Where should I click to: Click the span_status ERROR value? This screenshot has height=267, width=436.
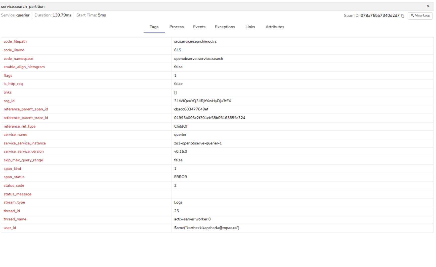pos(180,177)
